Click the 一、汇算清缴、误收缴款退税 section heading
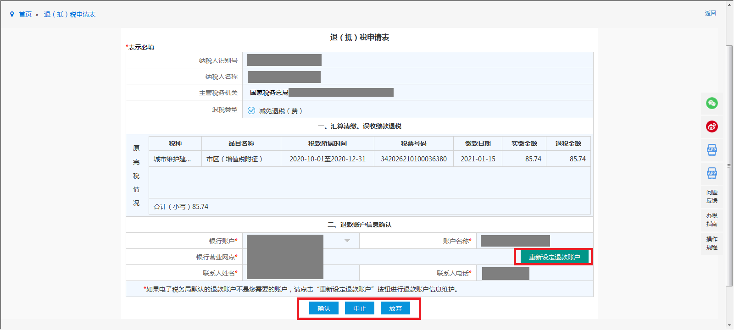The image size is (734, 330). 360,126
